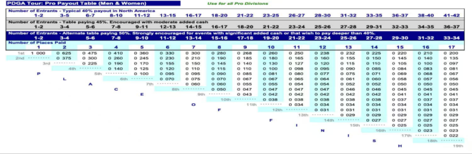Screen dimensions: 472x154
Task: Click the '19th' row label
Action: [458, 146]
